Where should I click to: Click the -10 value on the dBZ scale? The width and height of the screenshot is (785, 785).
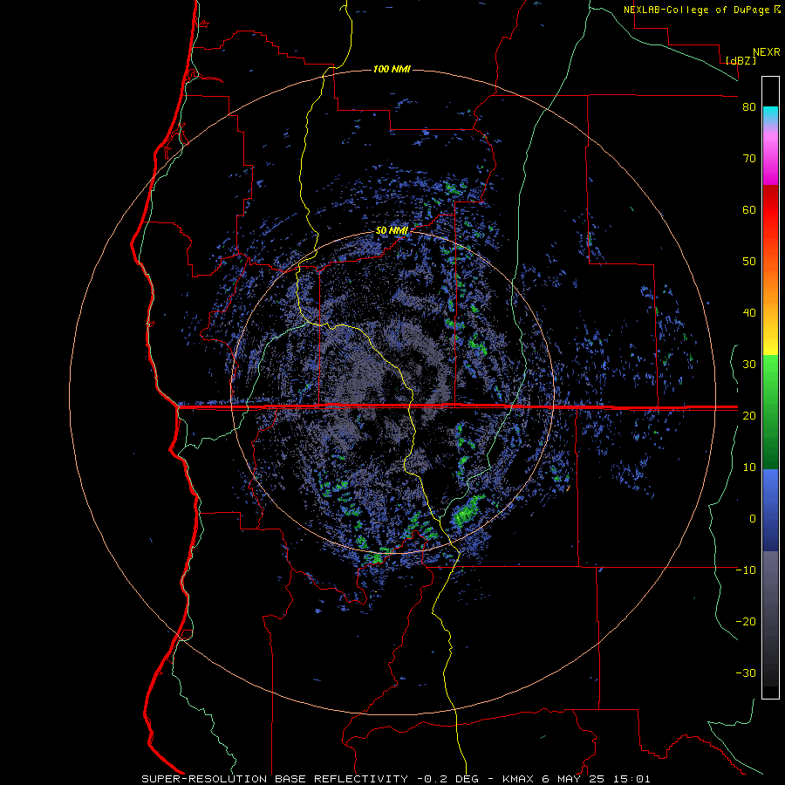click(746, 570)
